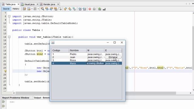The width and height of the screenshot is (194, 109).
Task: Click the Juan name cell
Action: tap(78, 57)
